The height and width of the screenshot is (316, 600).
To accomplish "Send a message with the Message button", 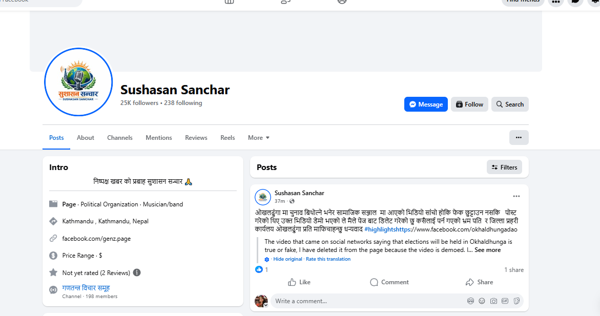I will [x=426, y=104].
